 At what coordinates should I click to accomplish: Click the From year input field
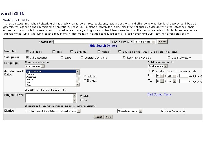point(184,76)
